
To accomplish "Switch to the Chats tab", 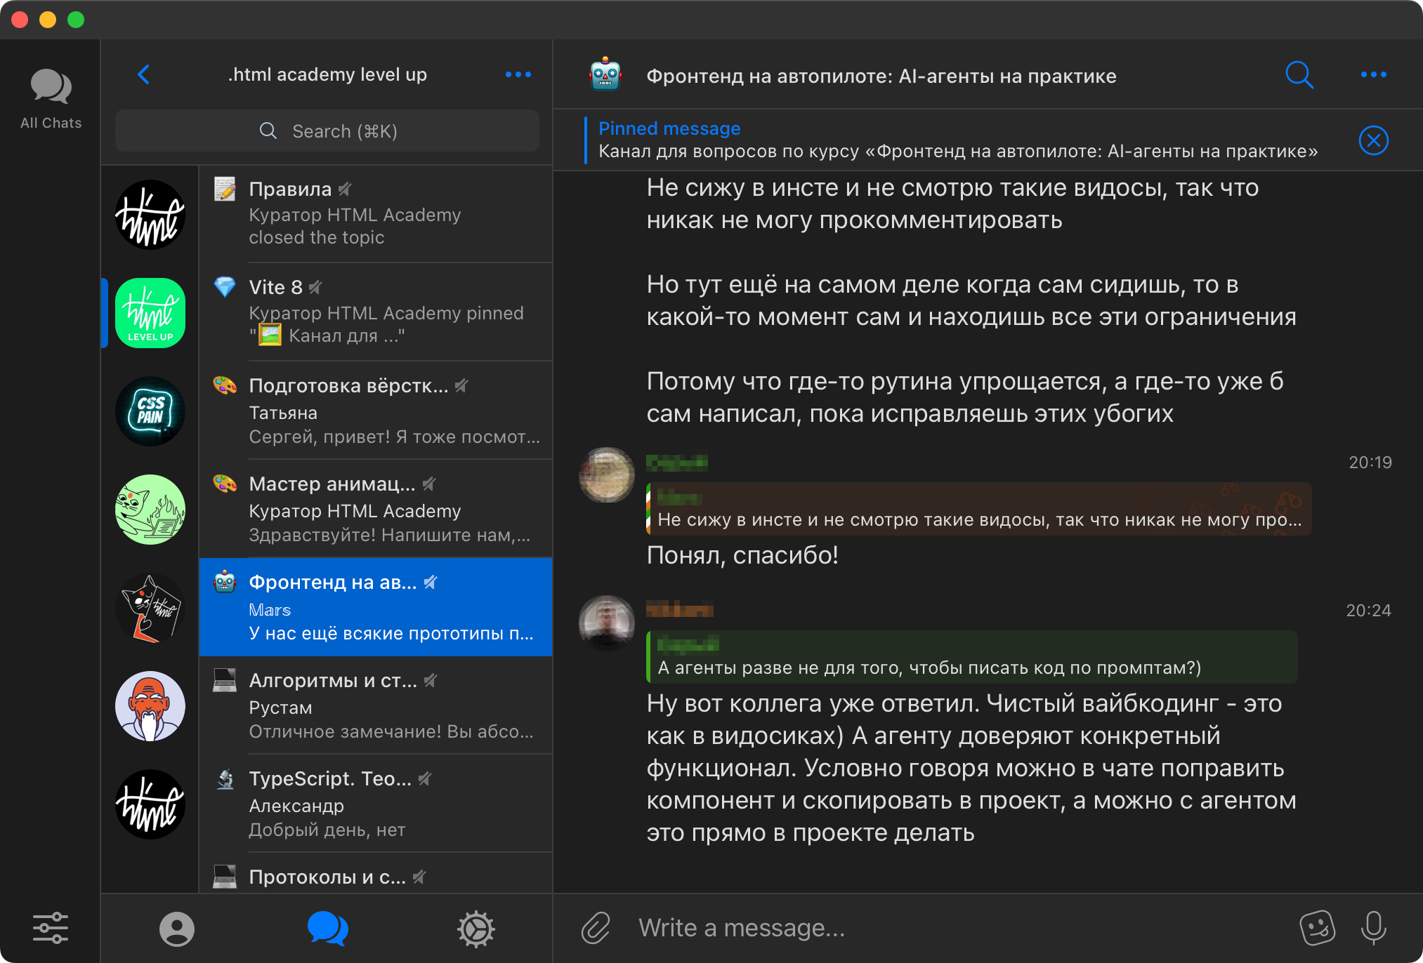I will tap(327, 929).
